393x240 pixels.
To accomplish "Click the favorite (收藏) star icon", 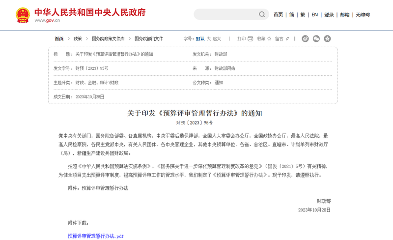I will tap(269, 39).
